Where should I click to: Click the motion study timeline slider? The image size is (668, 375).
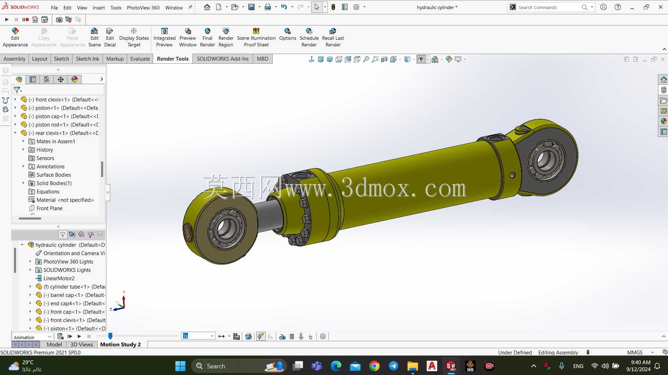[x=110, y=336]
